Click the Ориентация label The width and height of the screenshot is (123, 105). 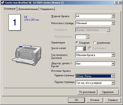coord(58,43)
